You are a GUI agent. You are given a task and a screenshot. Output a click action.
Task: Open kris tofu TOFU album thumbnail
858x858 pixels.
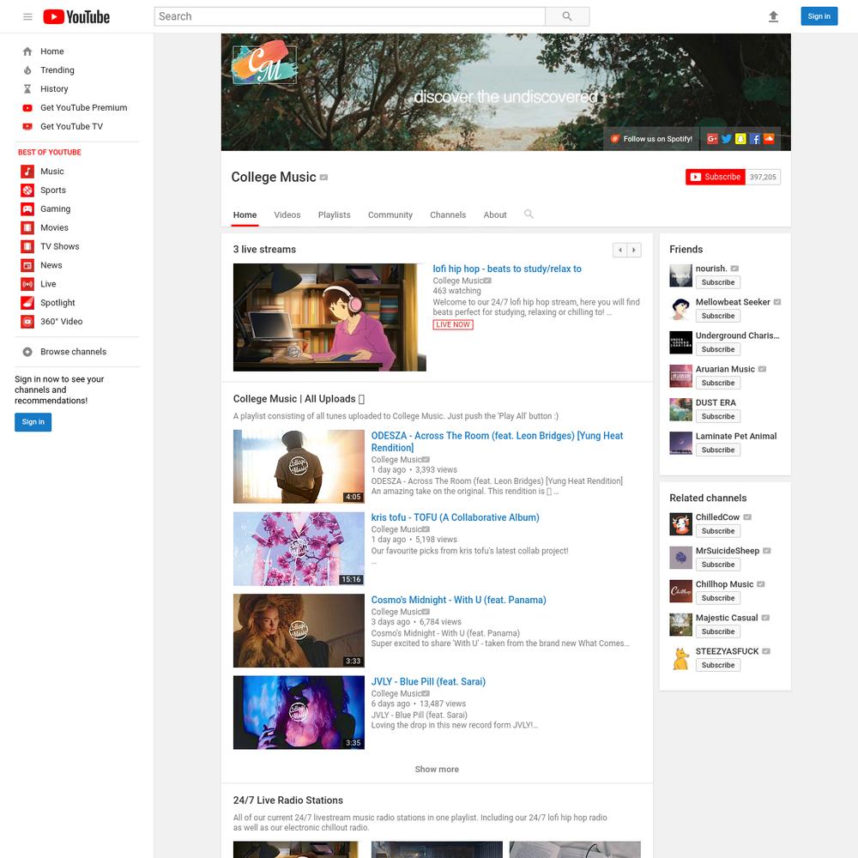click(x=299, y=549)
